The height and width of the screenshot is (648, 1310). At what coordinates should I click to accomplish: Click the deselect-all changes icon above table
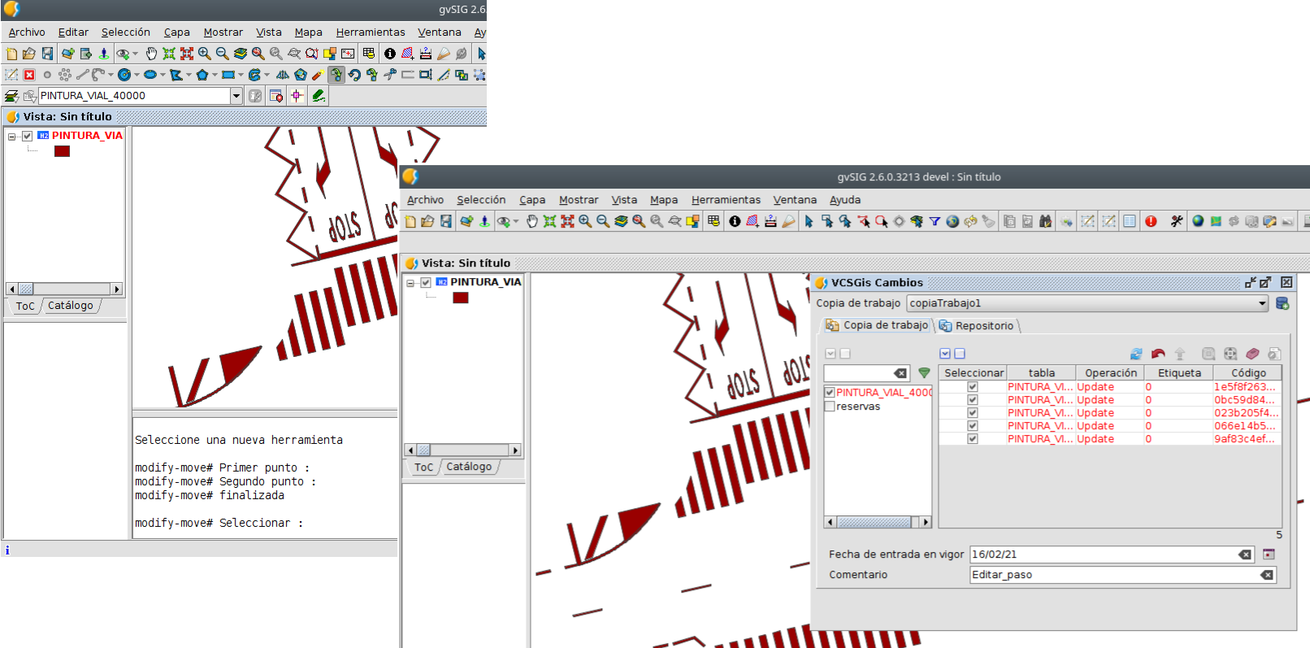(x=960, y=354)
